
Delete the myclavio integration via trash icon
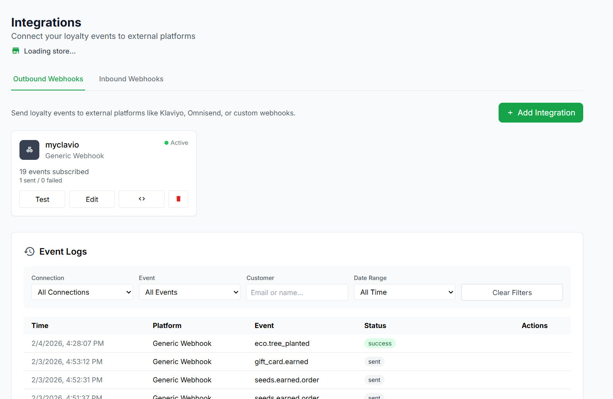coord(178,199)
